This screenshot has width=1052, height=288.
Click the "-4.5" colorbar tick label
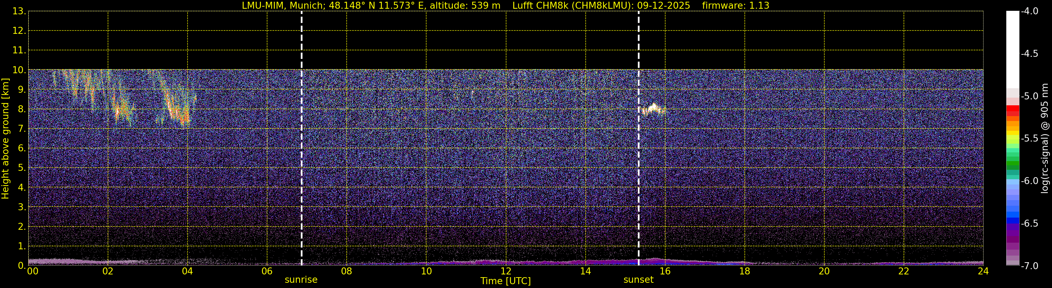1030,54
